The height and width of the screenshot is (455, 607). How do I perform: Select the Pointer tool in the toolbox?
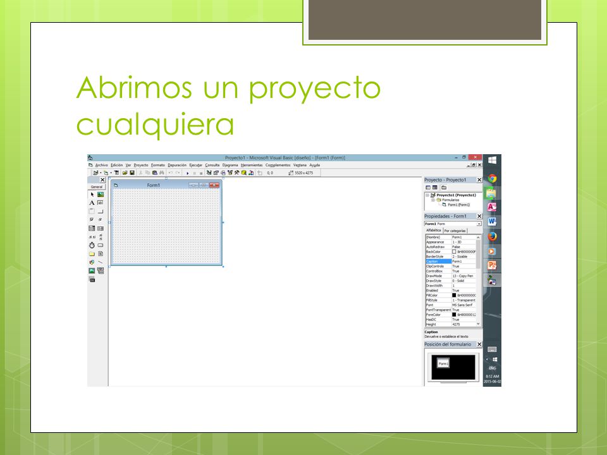(92, 195)
